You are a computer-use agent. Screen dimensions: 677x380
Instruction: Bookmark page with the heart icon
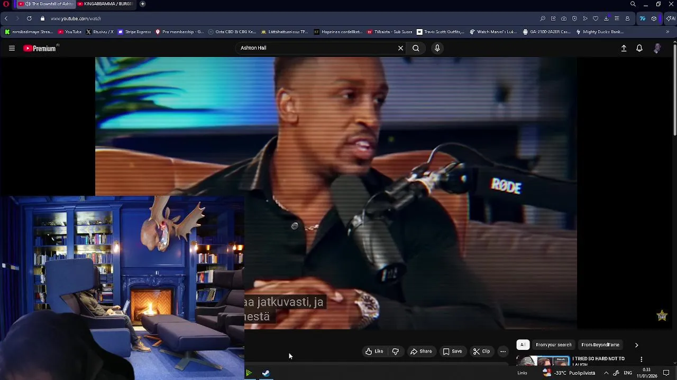(x=596, y=18)
